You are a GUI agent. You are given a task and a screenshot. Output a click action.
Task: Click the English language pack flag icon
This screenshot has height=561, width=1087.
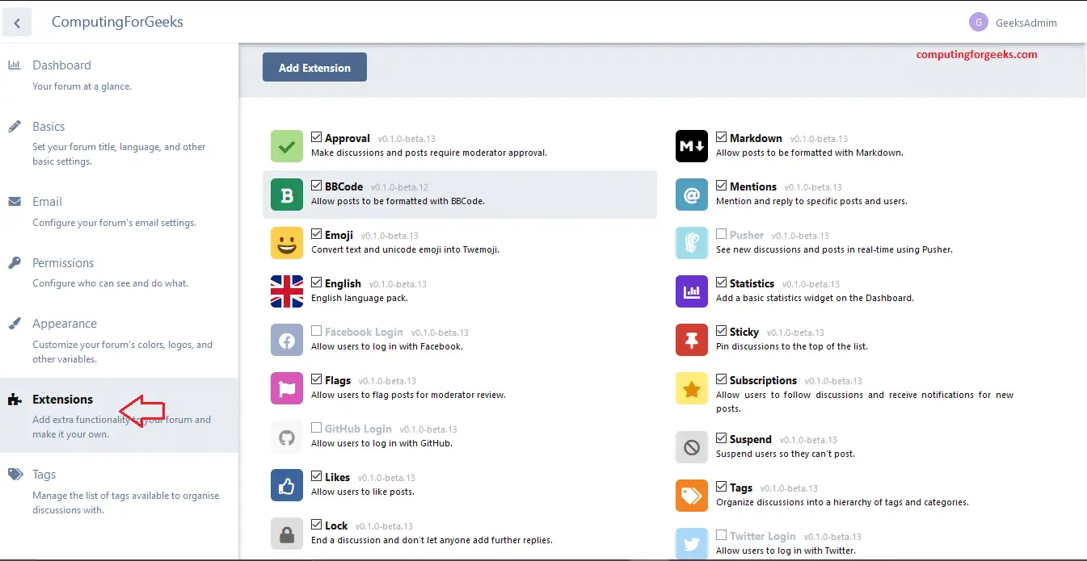coord(286,291)
